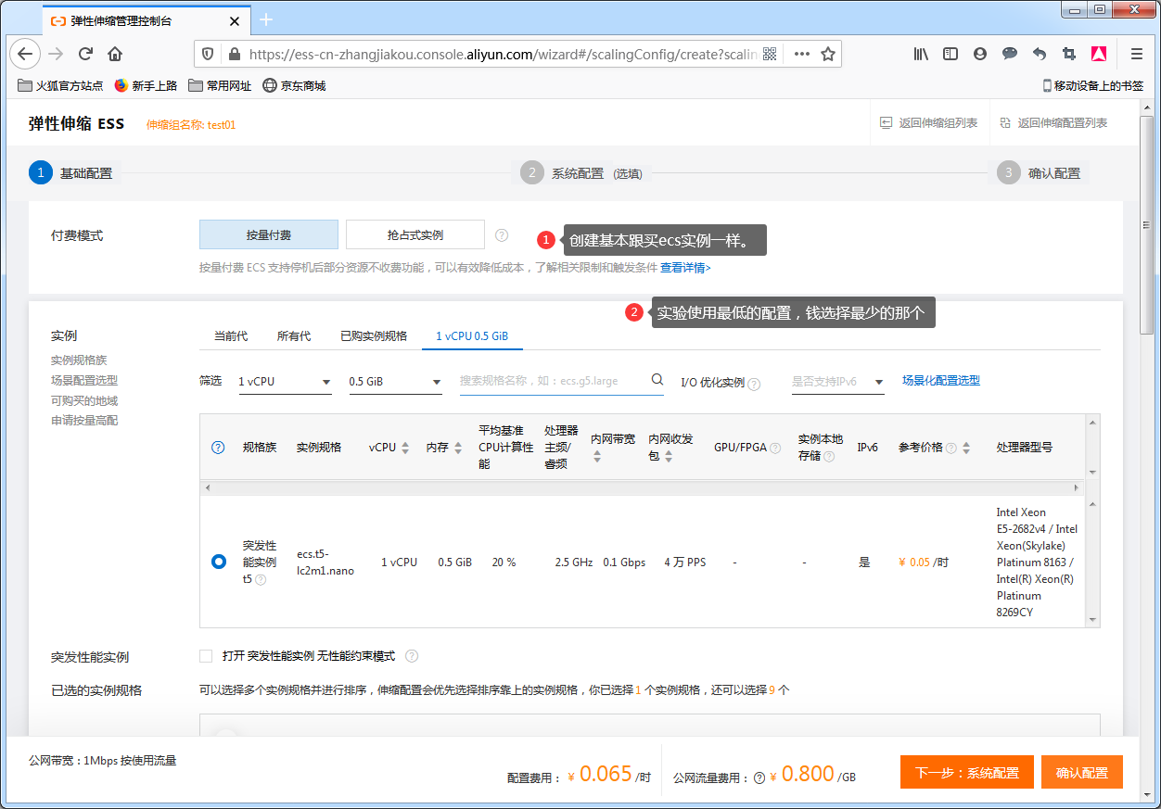This screenshot has width=1161, height=809.
Task: Open the library icon in toolbar
Action: (x=921, y=54)
